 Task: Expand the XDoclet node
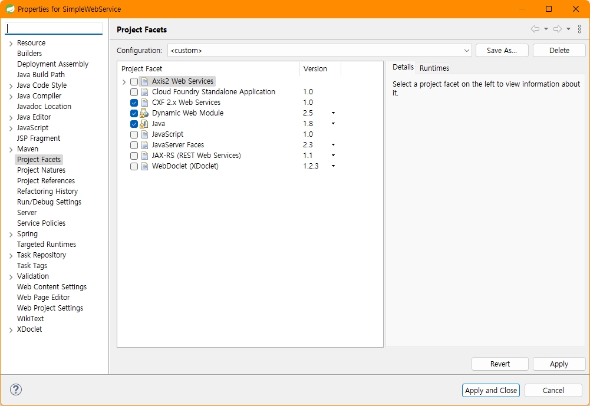(11, 330)
